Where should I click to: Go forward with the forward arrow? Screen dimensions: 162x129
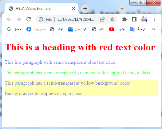click(x=19, y=19)
